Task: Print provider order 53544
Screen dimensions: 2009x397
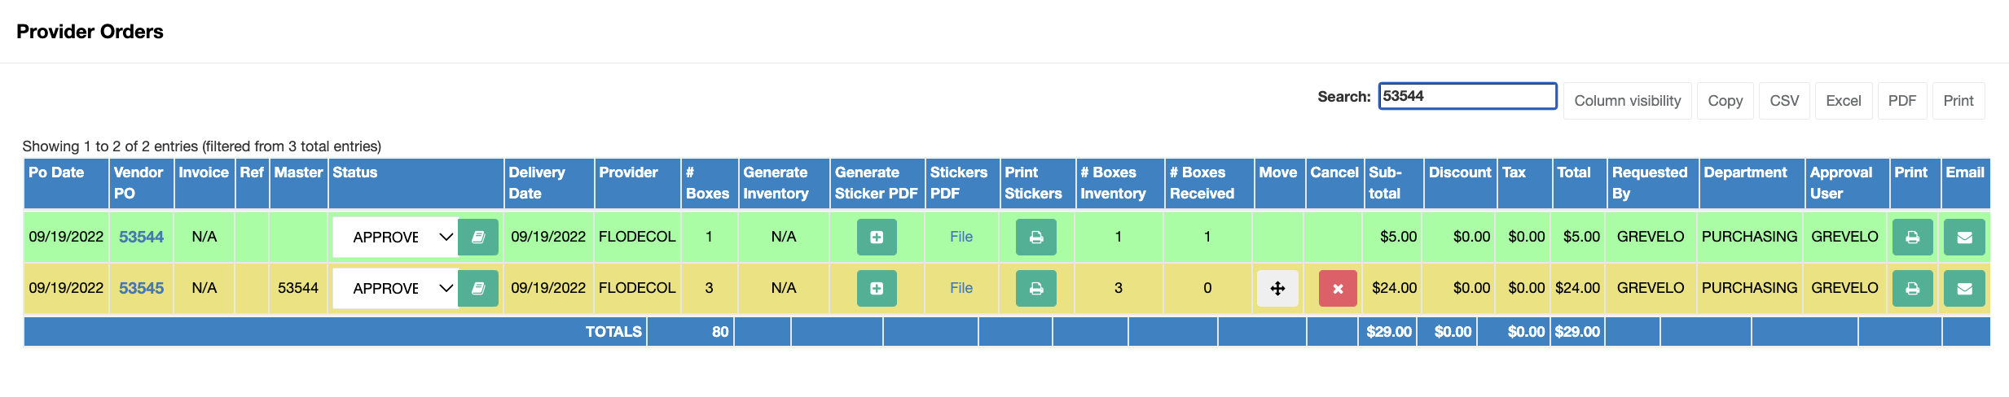Action: coord(1912,238)
